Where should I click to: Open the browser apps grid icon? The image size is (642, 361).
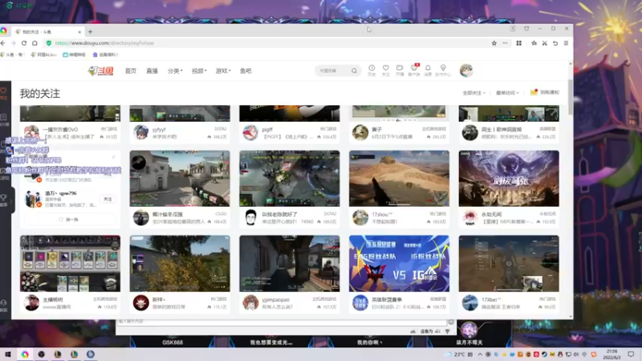click(x=518, y=43)
